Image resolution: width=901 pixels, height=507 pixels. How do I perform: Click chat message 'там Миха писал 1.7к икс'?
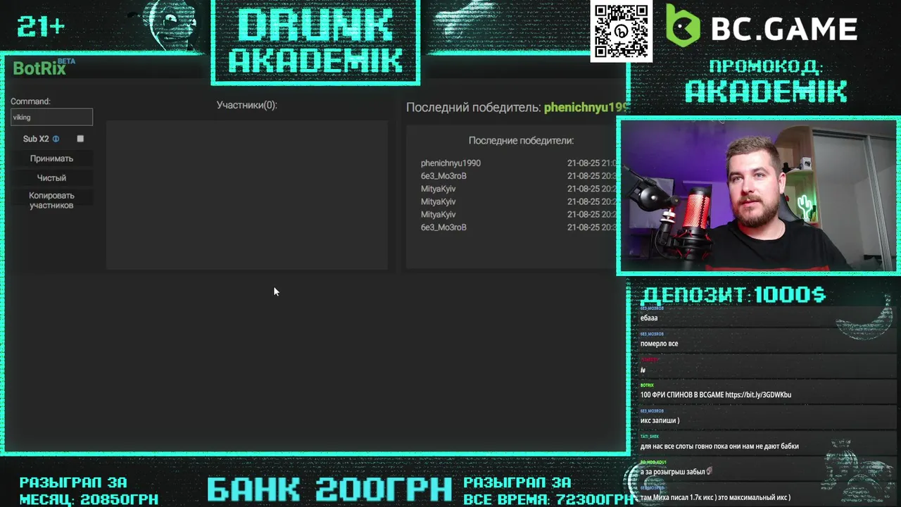(x=715, y=498)
